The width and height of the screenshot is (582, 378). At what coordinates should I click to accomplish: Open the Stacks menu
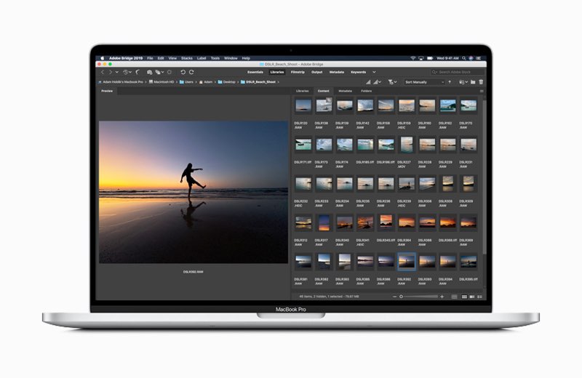tap(187, 58)
